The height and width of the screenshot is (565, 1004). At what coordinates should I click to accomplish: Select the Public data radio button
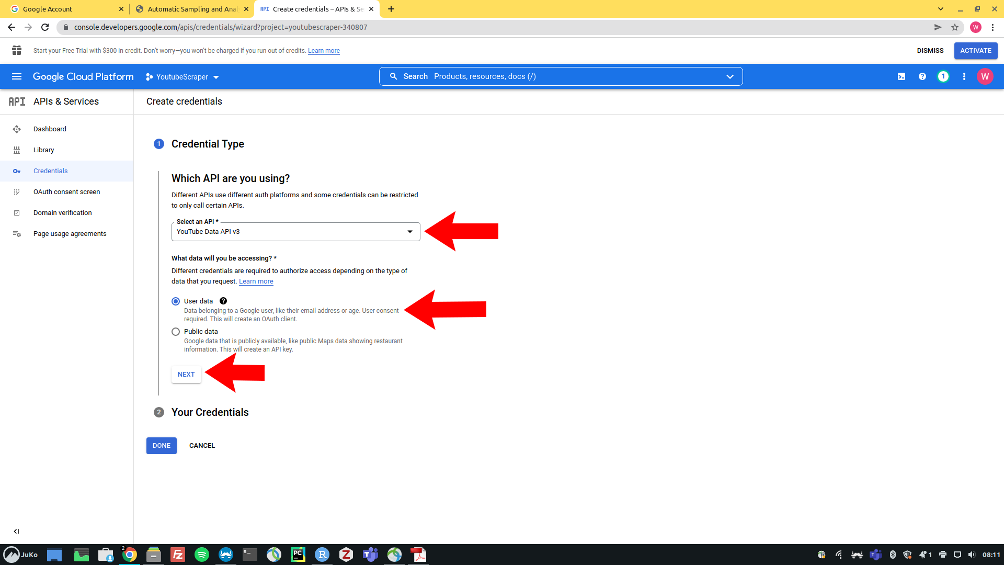click(x=176, y=332)
